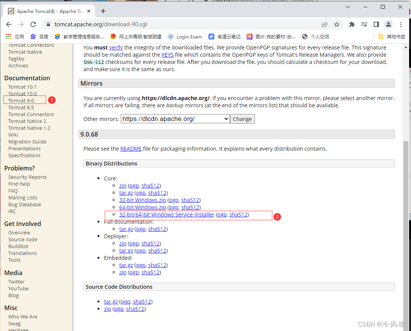411x331 pixels.
Task: Bookmark this page with the star icon
Action: click(337, 24)
